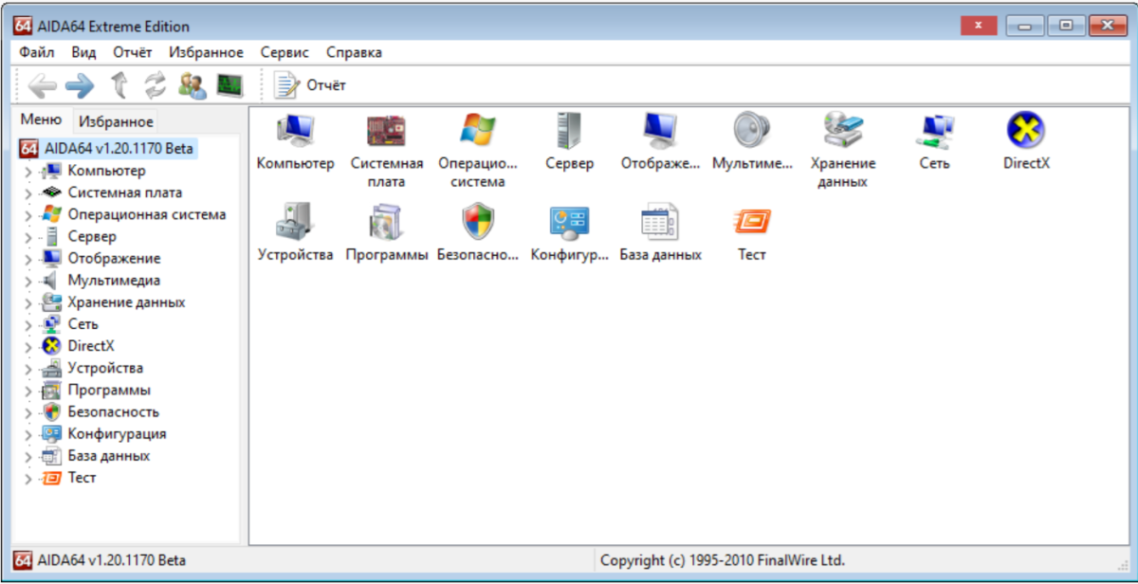Viewport: 1138px width, 584px height.
Task: Select Сеть label in the tree
Action: pyautogui.click(x=83, y=324)
